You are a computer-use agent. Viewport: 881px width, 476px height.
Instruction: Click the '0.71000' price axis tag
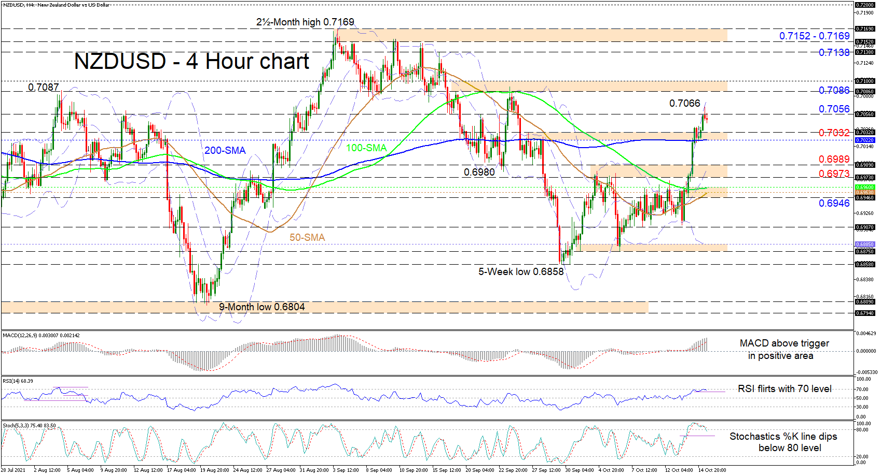[865, 81]
